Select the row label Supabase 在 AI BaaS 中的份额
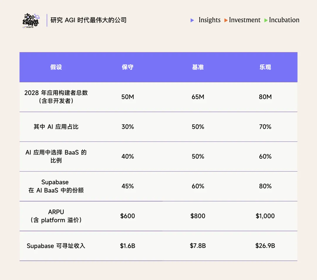Image resolution: width=317 pixels, height=280 pixels. click(56, 186)
